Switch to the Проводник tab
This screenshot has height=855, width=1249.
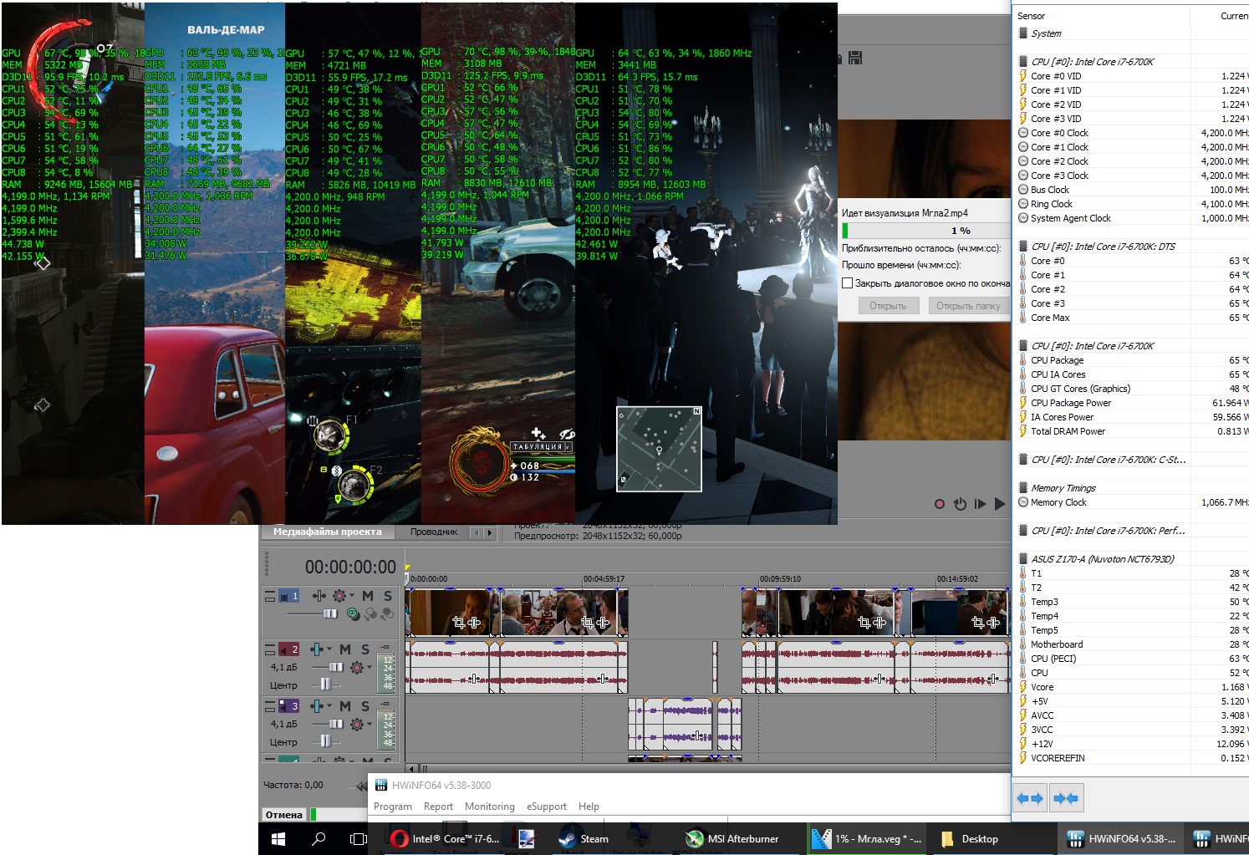[434, 532]
